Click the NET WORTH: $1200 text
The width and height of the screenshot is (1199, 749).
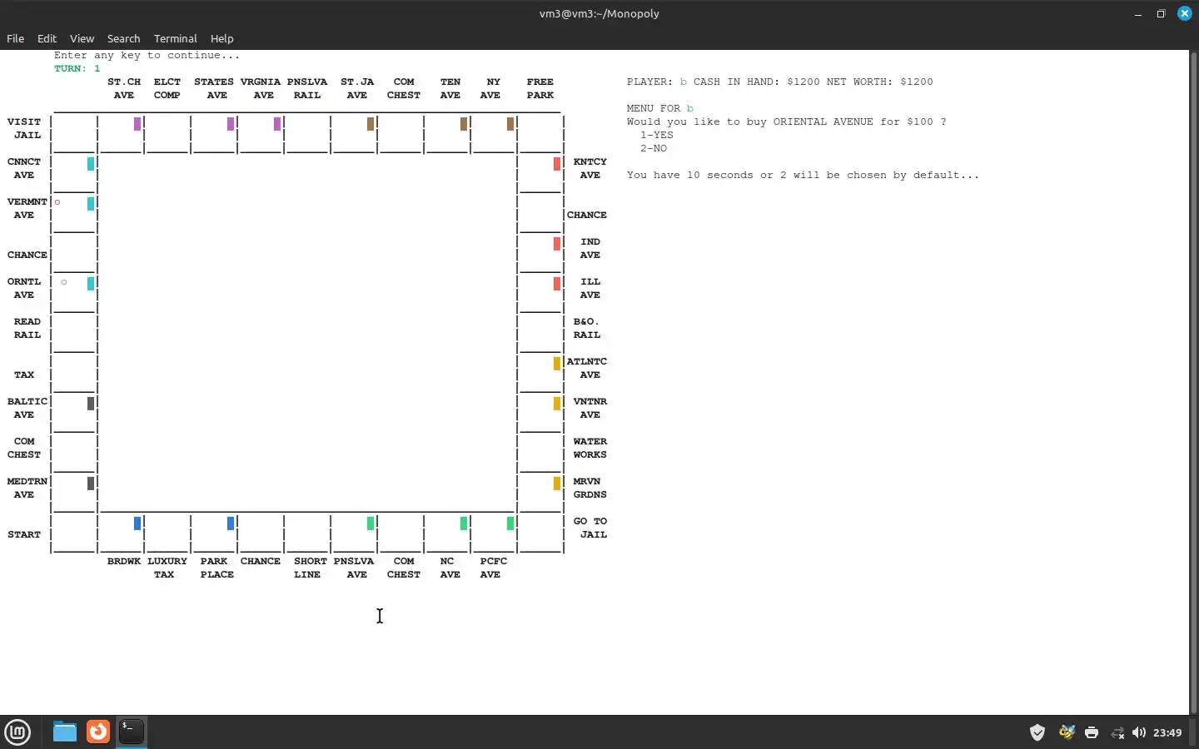click(x=880, y=82)
